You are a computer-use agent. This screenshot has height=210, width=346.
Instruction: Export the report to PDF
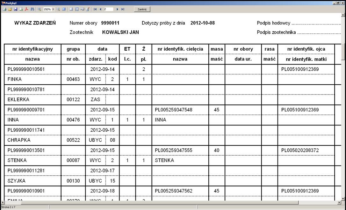(26, 9)
